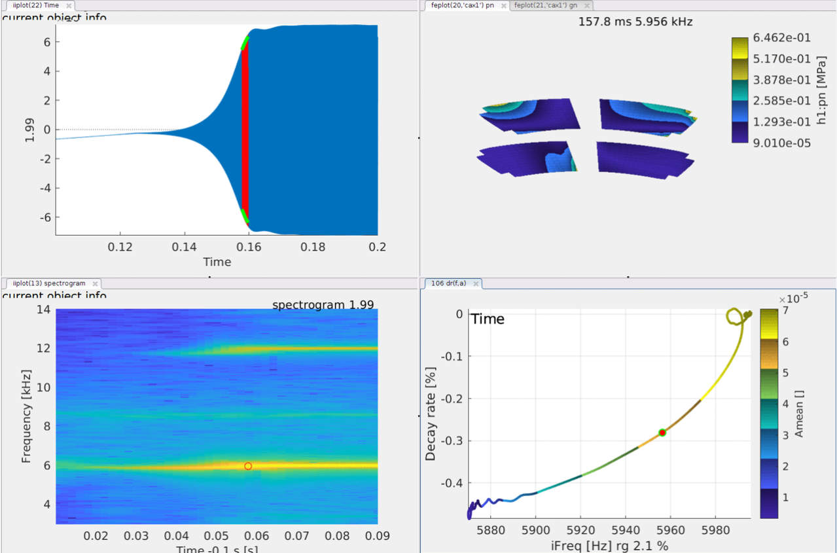Click the 12 kHz band in spectrogram
This screenshot has width=837, height=553.
coord(294,349)
